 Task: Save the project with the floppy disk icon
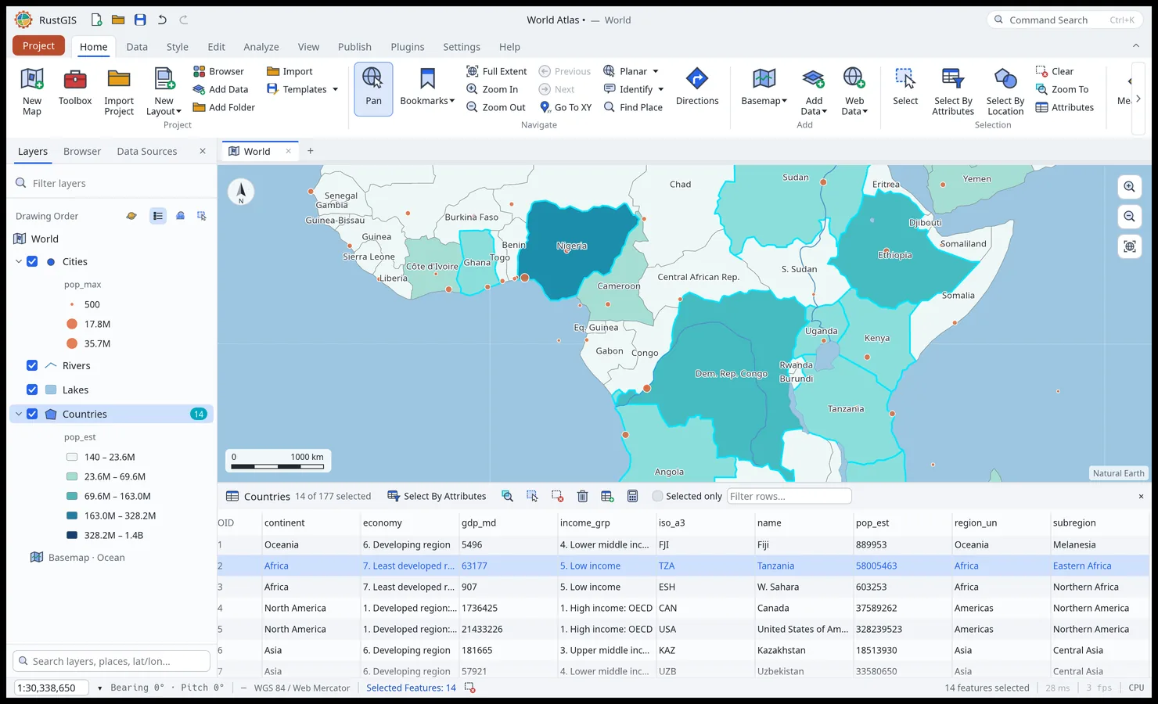pos(140,20)
